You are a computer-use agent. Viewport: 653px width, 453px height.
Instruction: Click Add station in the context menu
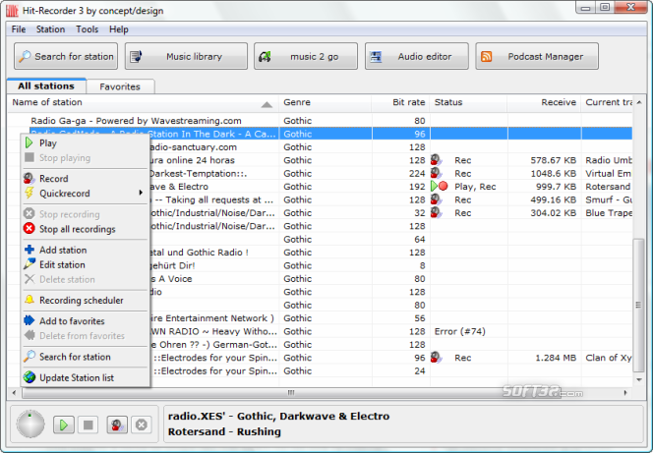point(86,250)
